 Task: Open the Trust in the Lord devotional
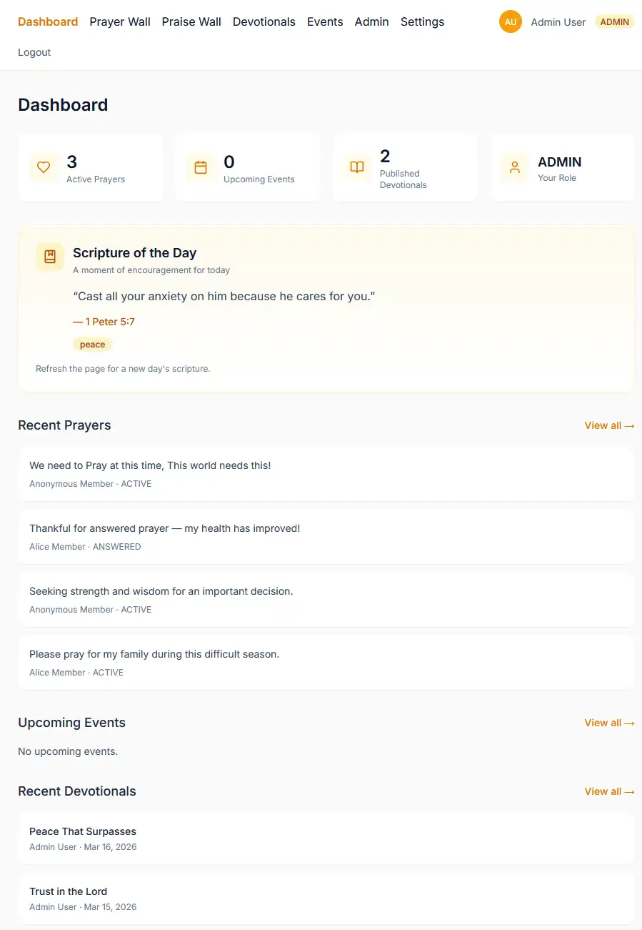326,898
